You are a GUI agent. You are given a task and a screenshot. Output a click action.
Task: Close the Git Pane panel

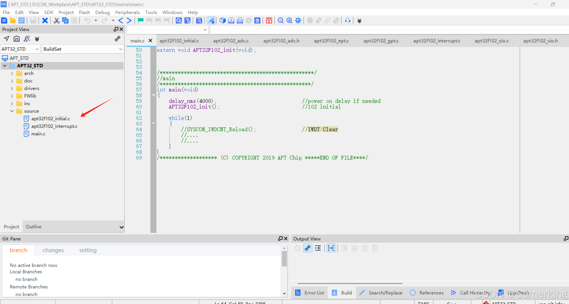[285, 238]
